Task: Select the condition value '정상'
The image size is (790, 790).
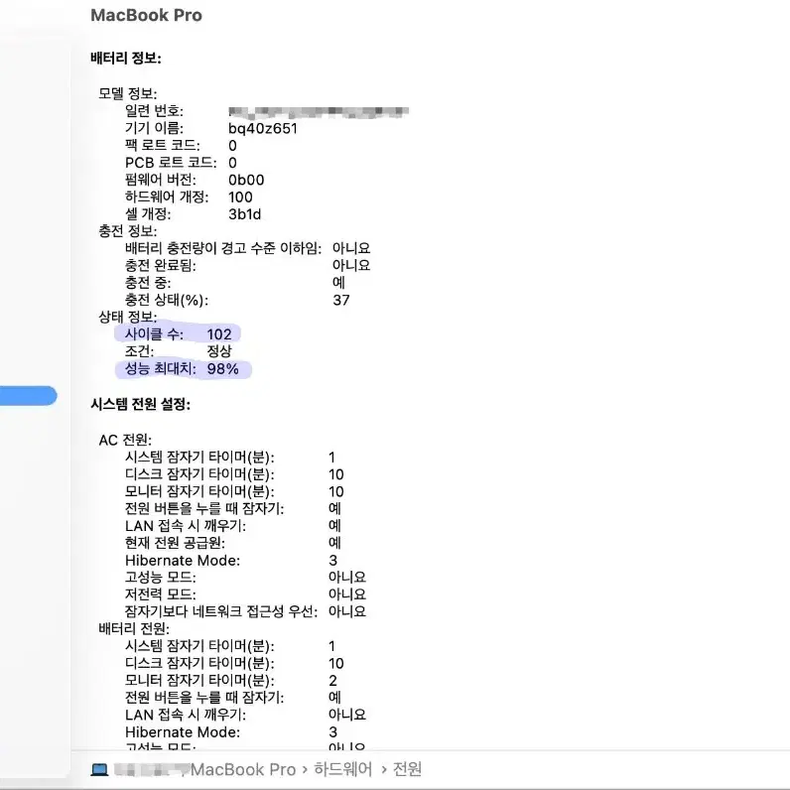Action: pos(219,351)
